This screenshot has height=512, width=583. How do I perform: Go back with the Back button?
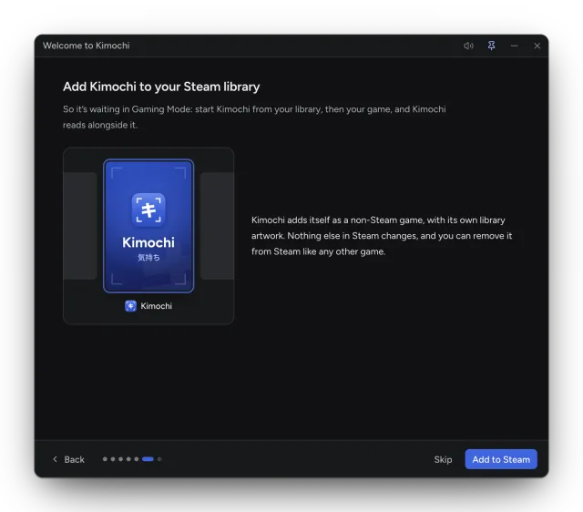[x=68, y=459]
